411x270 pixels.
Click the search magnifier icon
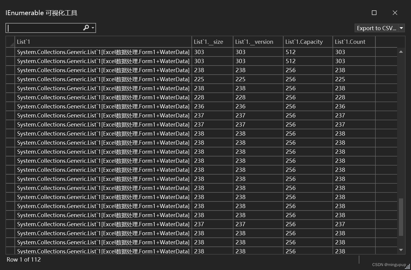(86, 28)
